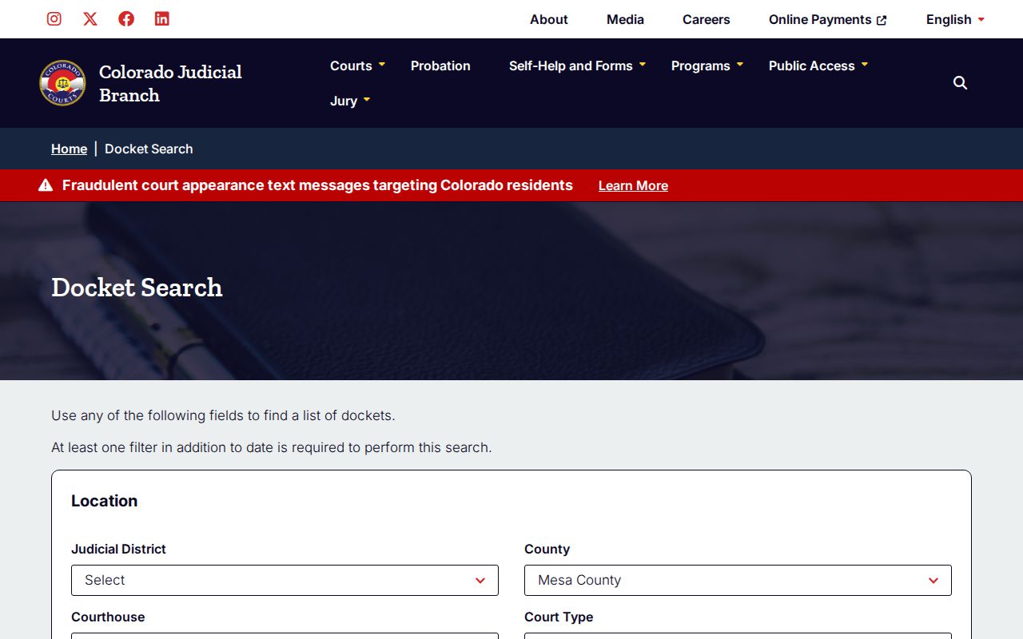
Task: Click the warning triangle alert icon
Action: click(x=46, y=185)
